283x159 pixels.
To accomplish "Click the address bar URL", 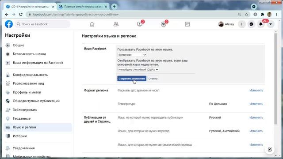I will [x=76, y=15].
